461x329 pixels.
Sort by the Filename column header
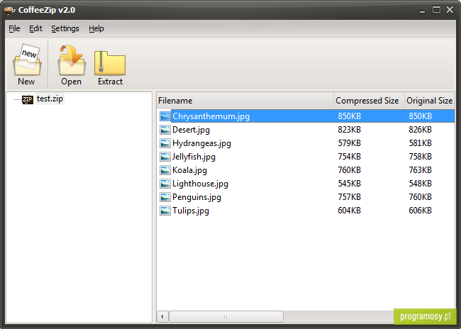pyautogui.click(x=245, y=101)
